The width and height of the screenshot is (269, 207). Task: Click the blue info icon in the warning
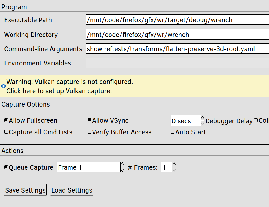3,86
